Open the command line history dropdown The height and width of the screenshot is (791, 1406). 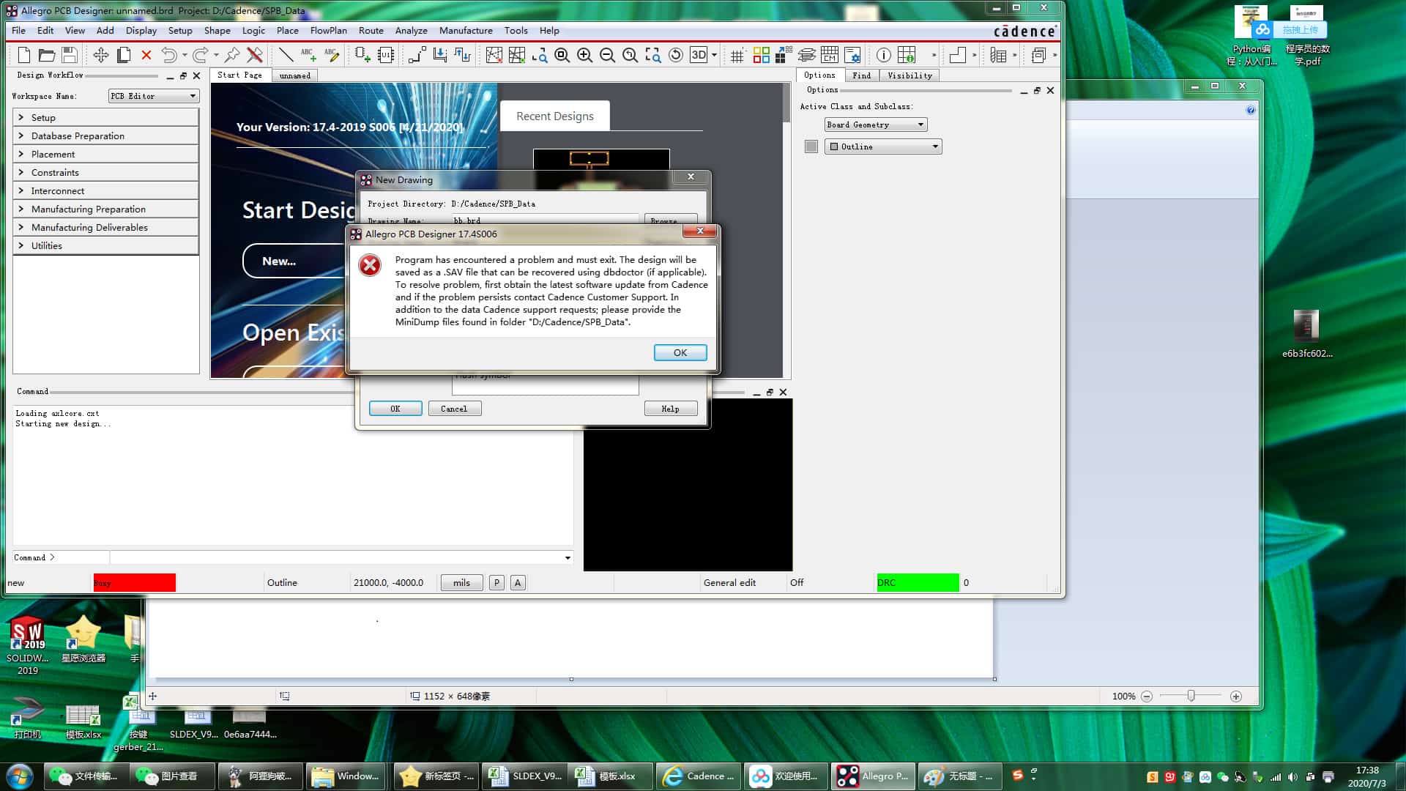568,558
